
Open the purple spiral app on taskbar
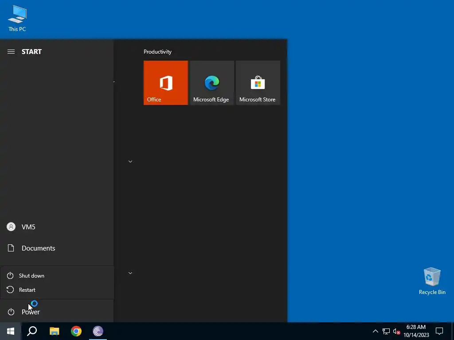click(x=98, y=331)
